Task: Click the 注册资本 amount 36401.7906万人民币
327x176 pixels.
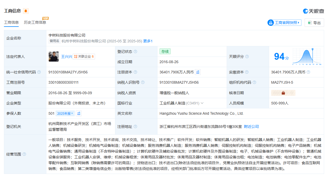Action: click(177, 72)
